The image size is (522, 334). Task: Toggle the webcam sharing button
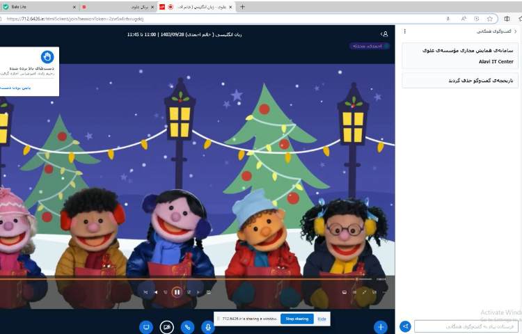166,326
